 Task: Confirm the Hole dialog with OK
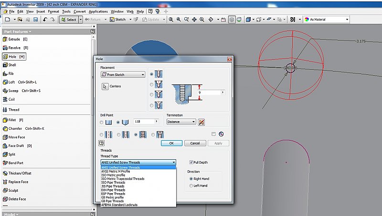[x=171, y=143]
